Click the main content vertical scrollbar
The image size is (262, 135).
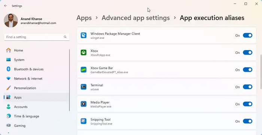[261, 71]
